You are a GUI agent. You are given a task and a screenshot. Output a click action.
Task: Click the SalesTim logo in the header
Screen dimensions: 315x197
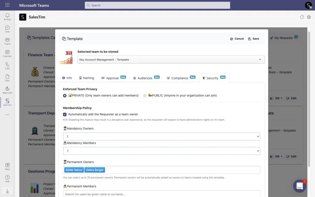[x=23, y=17]
